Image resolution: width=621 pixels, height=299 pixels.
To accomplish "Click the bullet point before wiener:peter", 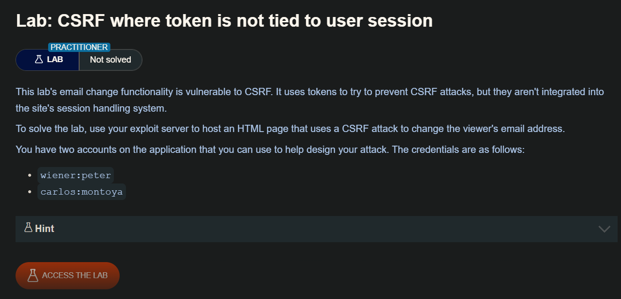I will click(x=30, y=175).
